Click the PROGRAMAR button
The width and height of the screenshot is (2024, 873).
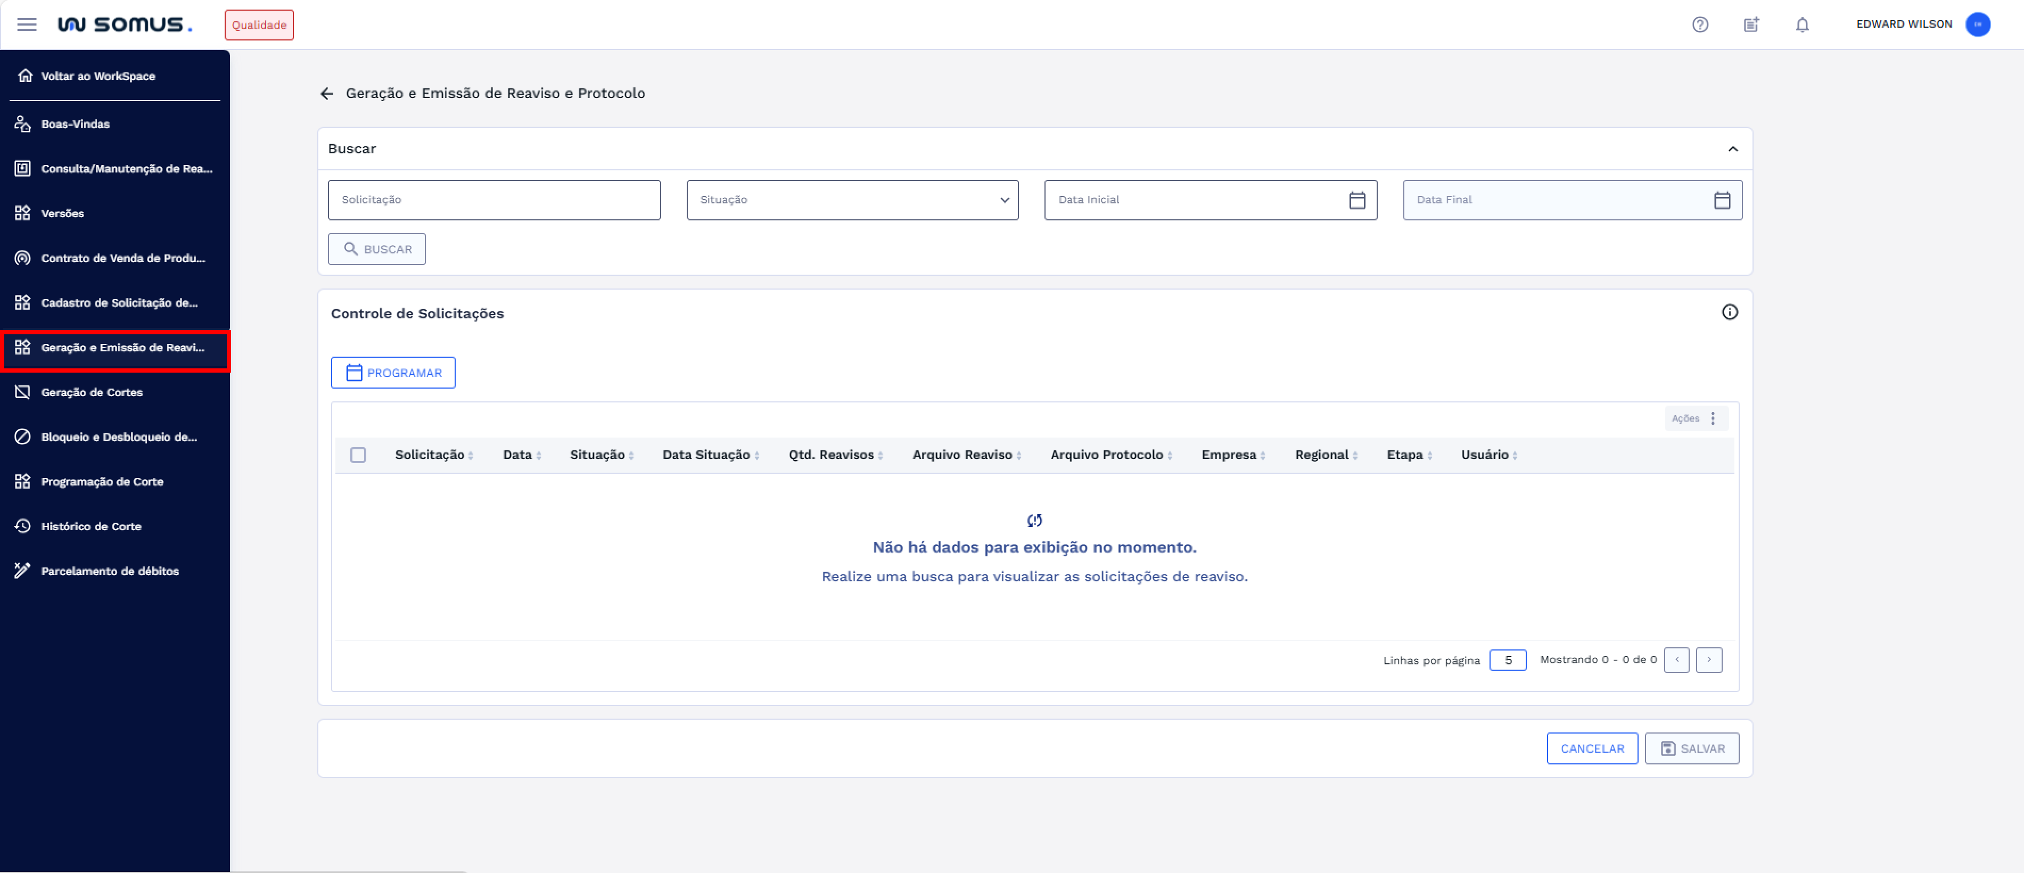393,373
